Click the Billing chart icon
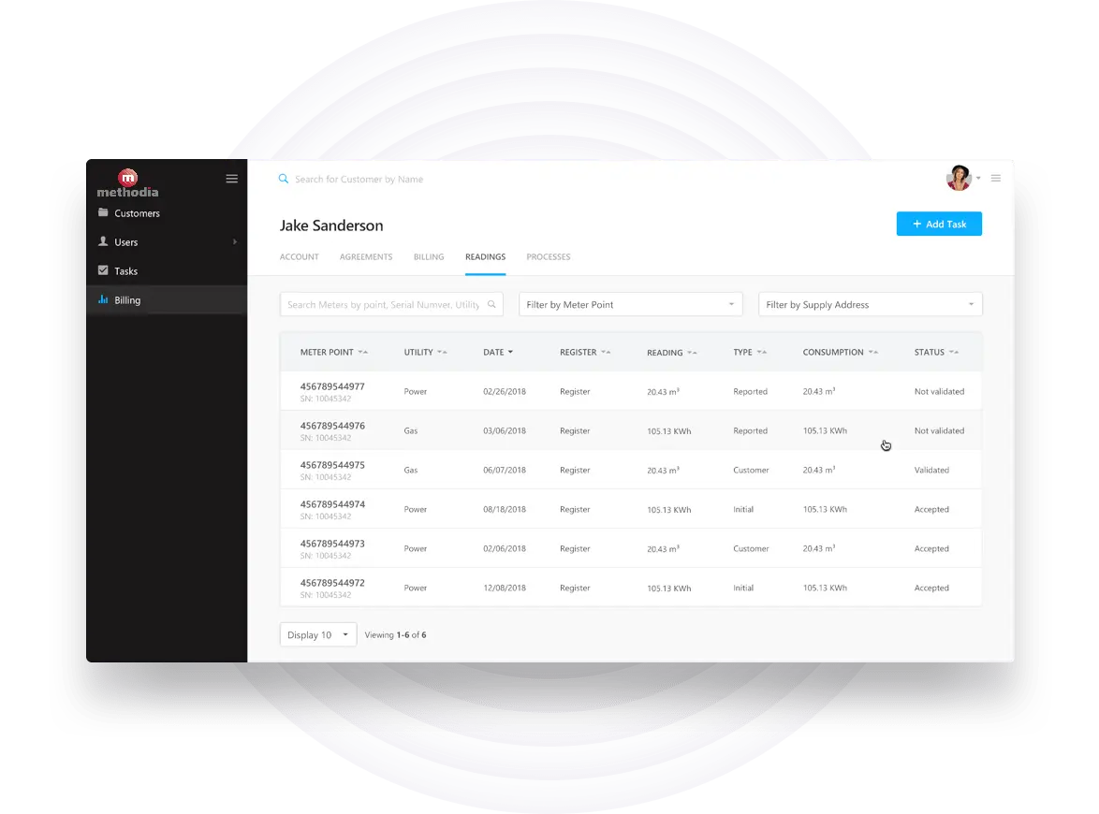The height and width of the screenshot is (814, 1099). click(103, 299)
